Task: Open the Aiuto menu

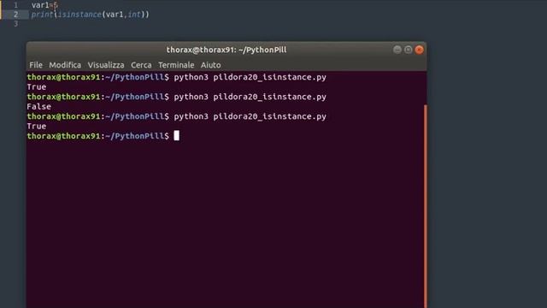Action: coord(210,65)
